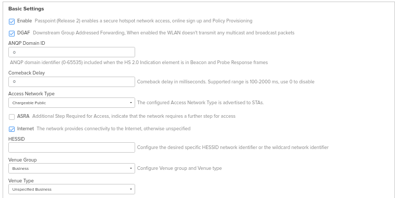
Task: Click the 'Comeback Delay' field label
Action: tap(27, 73)
